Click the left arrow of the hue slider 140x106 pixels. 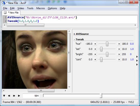coord(95,44)
